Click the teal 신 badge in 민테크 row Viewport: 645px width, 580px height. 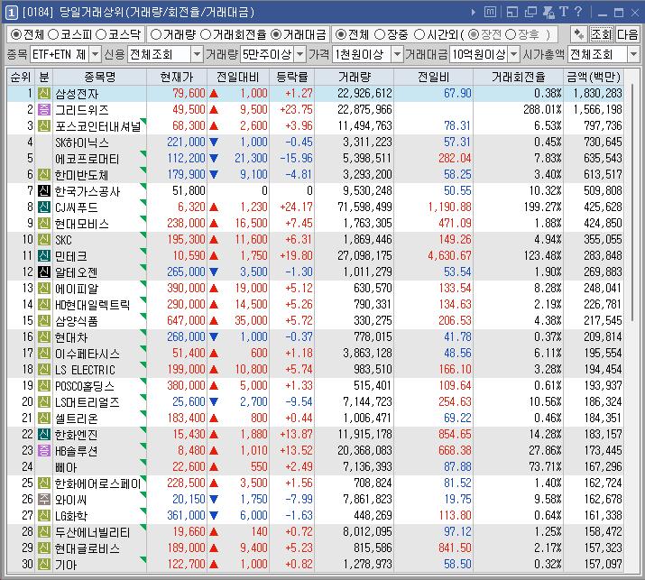coord(44,255)
